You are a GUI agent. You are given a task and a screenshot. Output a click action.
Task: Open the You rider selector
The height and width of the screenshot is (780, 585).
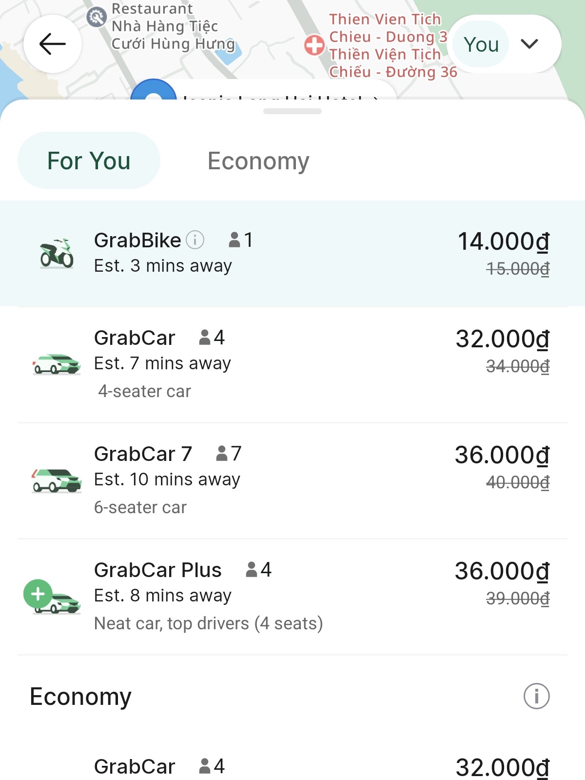[x=505, y=44]
